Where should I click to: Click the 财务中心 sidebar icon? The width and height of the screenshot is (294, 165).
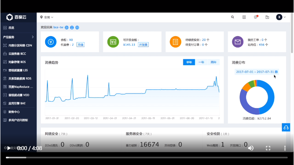[5, 112]
